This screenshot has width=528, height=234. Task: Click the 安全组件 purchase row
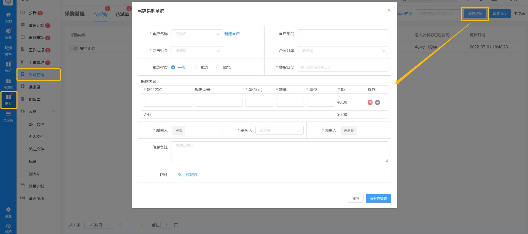point(88,48)
